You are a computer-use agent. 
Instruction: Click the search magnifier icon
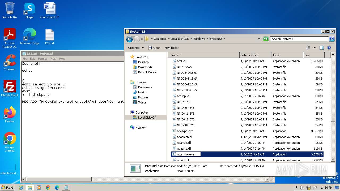tap(332, 39)
